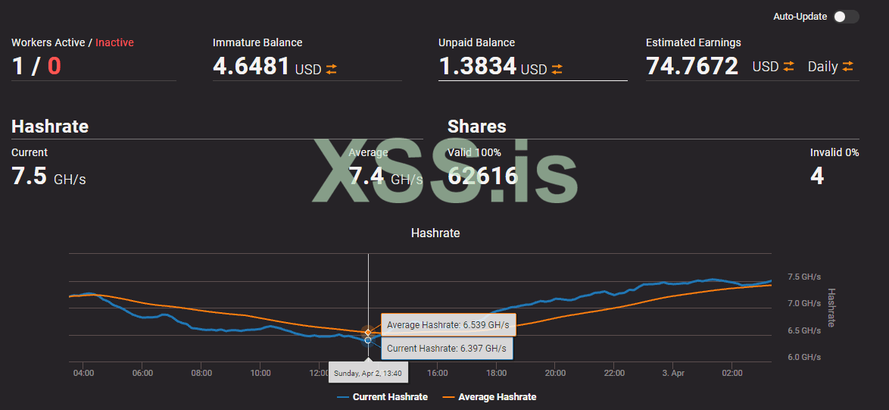Click the Daily earnings period label

click(822, 67)
